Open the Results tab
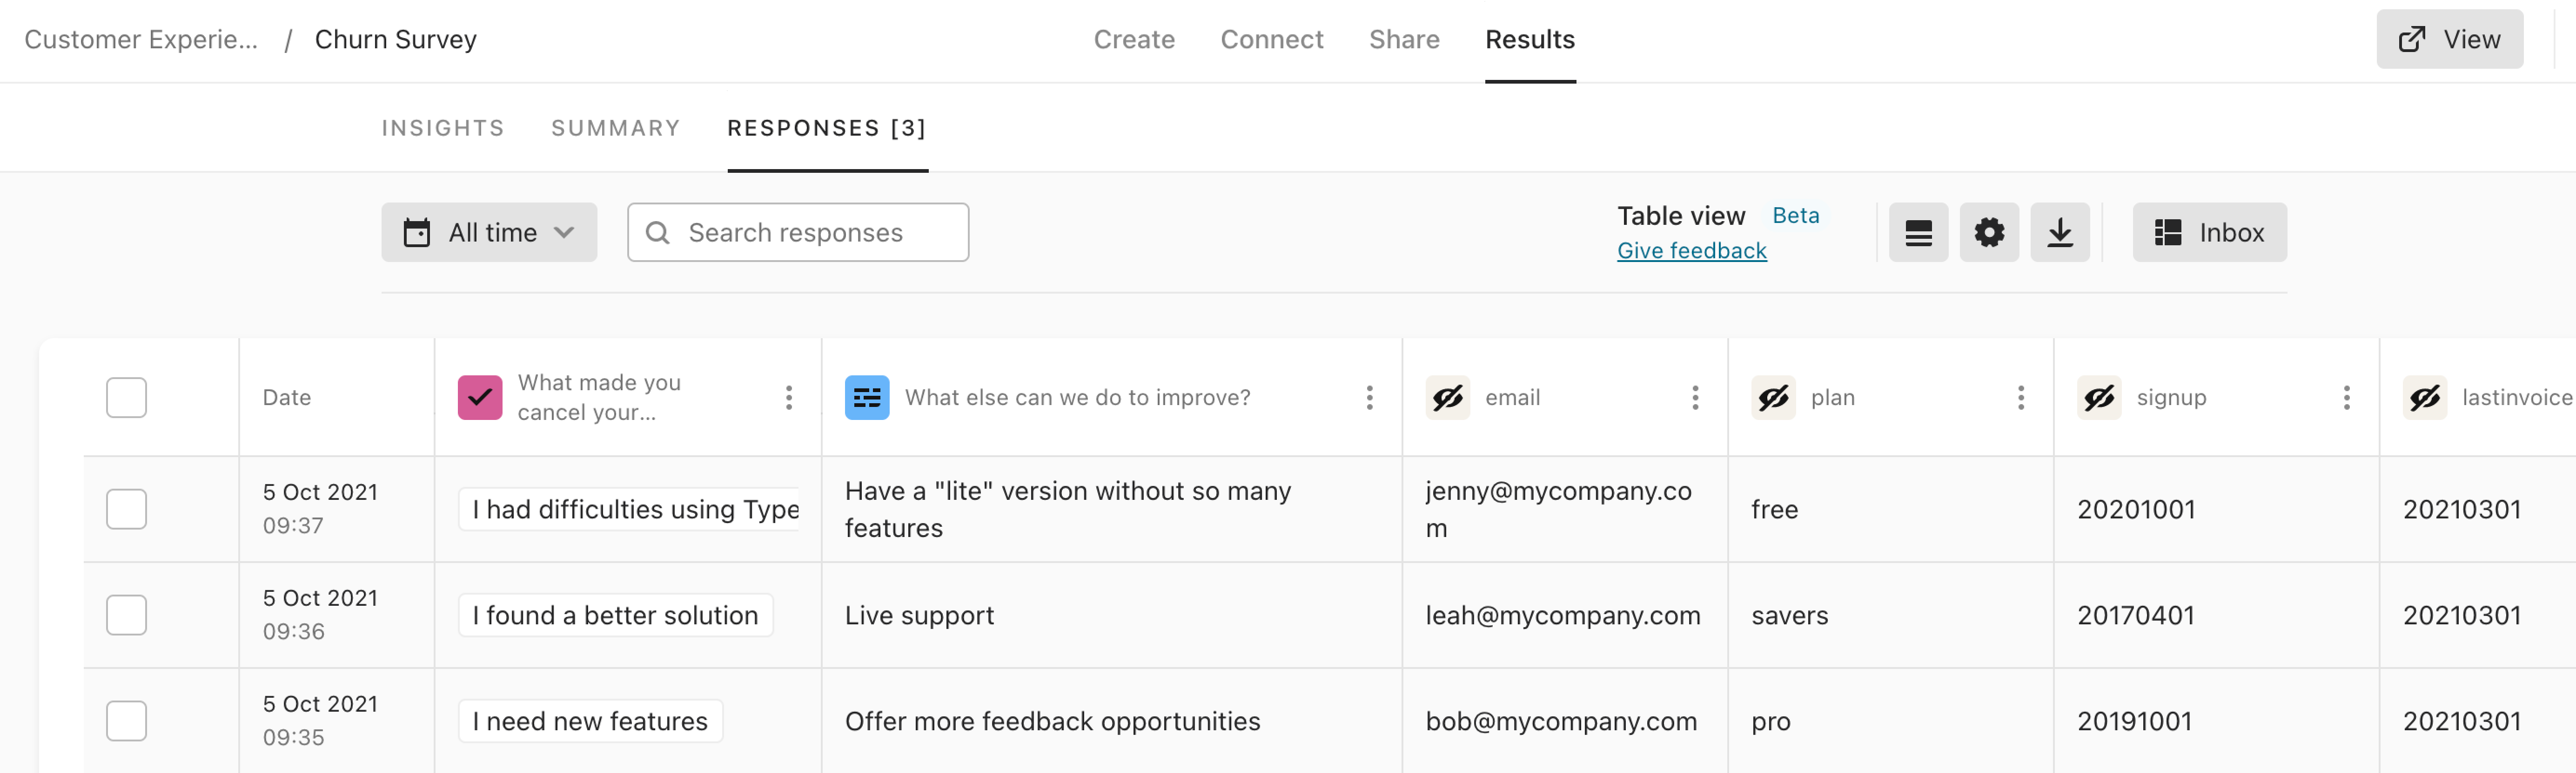 [1530, 39]
